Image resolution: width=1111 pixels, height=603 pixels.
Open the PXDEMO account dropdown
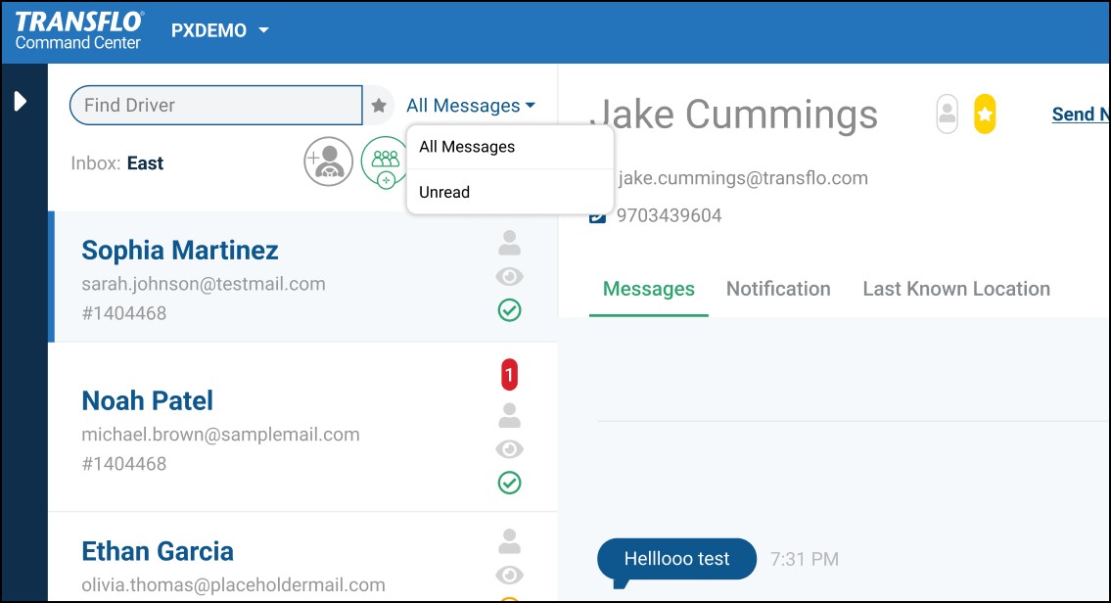click(220, 30)
